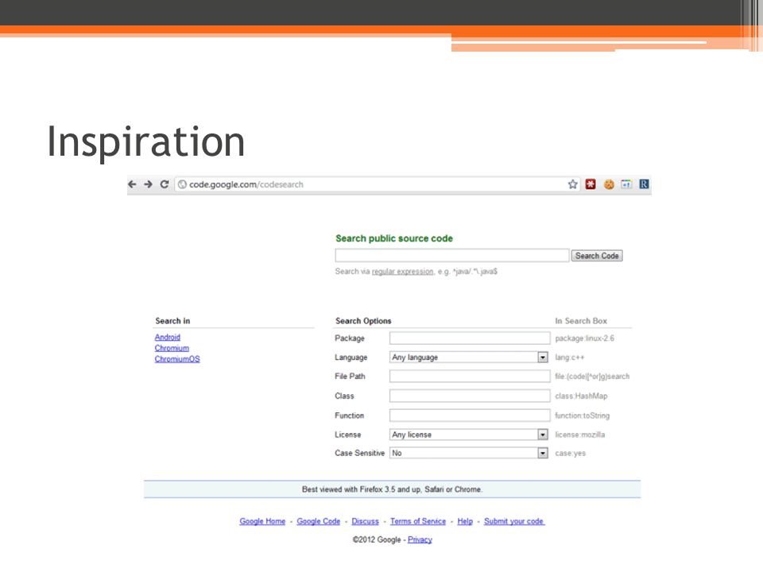Click the browser back arrow

pyautogui.click(x=132, y=184)
